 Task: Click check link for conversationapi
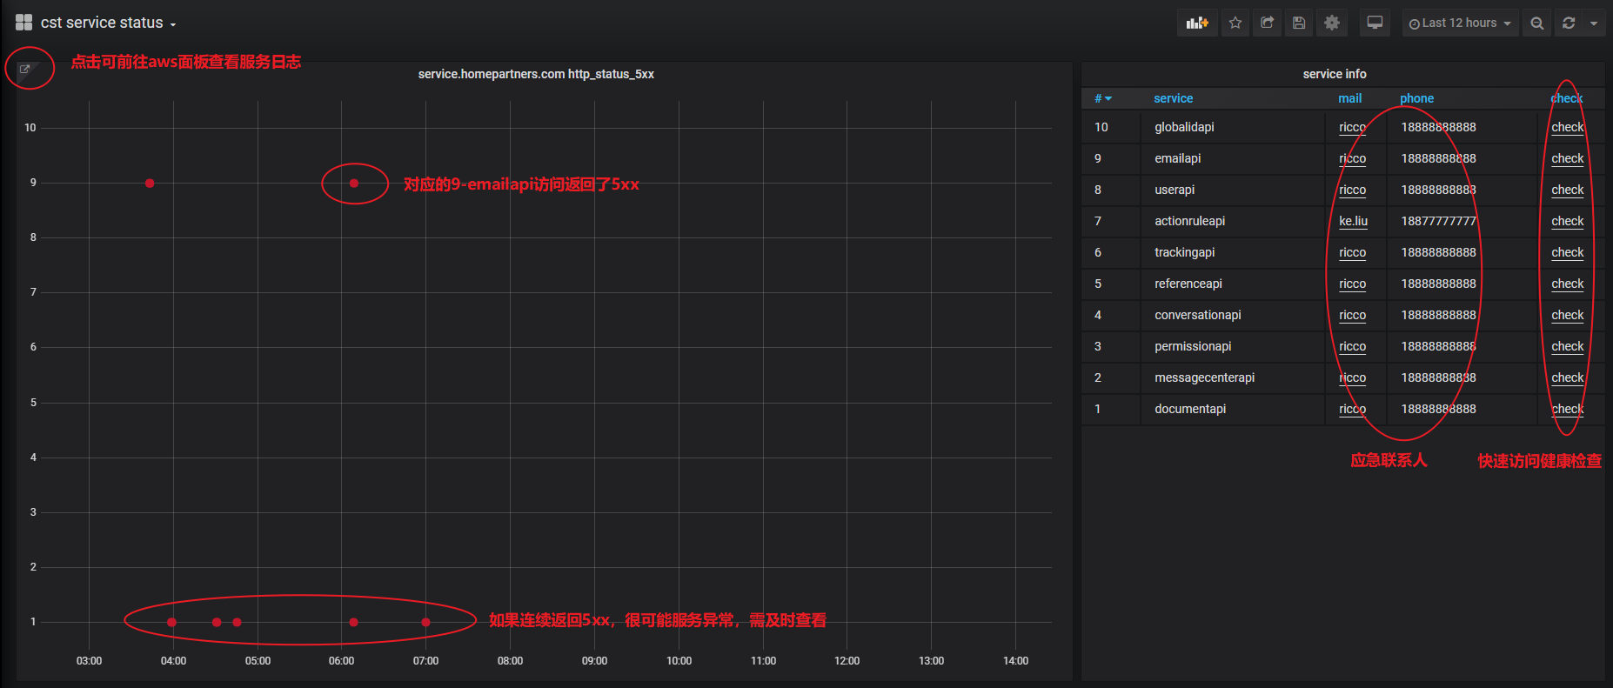pos(1567,315)
